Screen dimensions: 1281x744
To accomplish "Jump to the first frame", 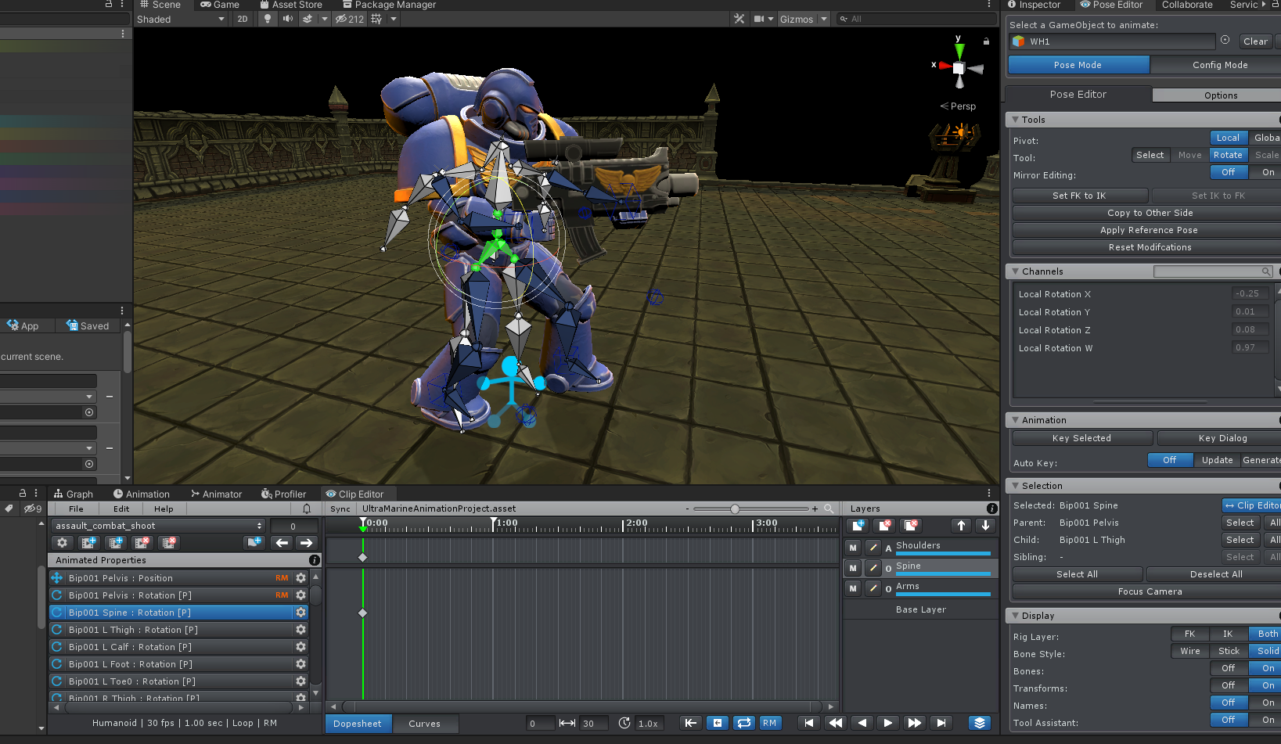I will (809, 723).
